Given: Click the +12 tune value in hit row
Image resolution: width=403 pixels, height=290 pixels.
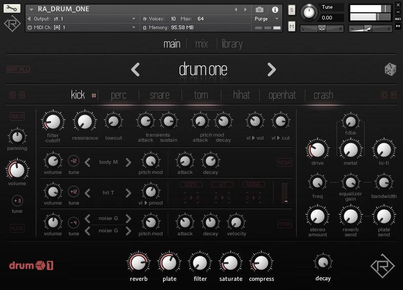Looking at the screenshot, I should click(x=74, y=191).
